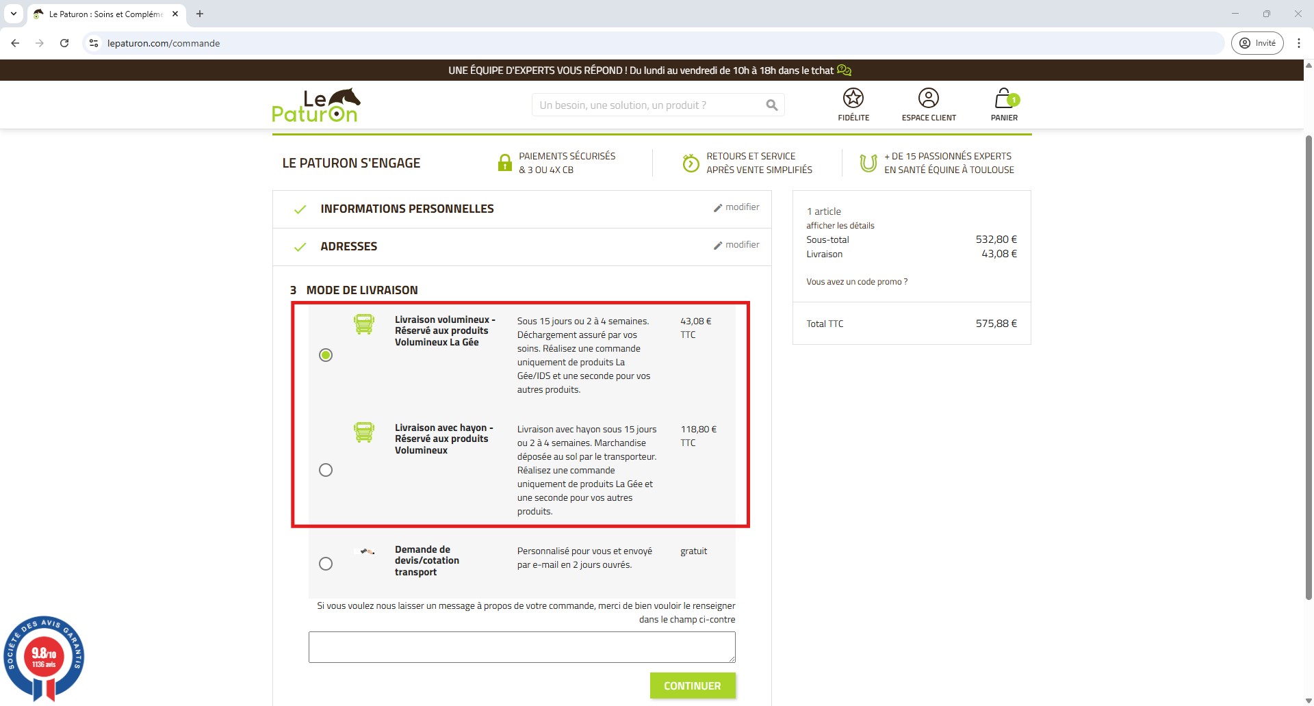Open the tab search dropdown arrow
The height and width of the screenshot is (706, 1314).
[14, 14]
